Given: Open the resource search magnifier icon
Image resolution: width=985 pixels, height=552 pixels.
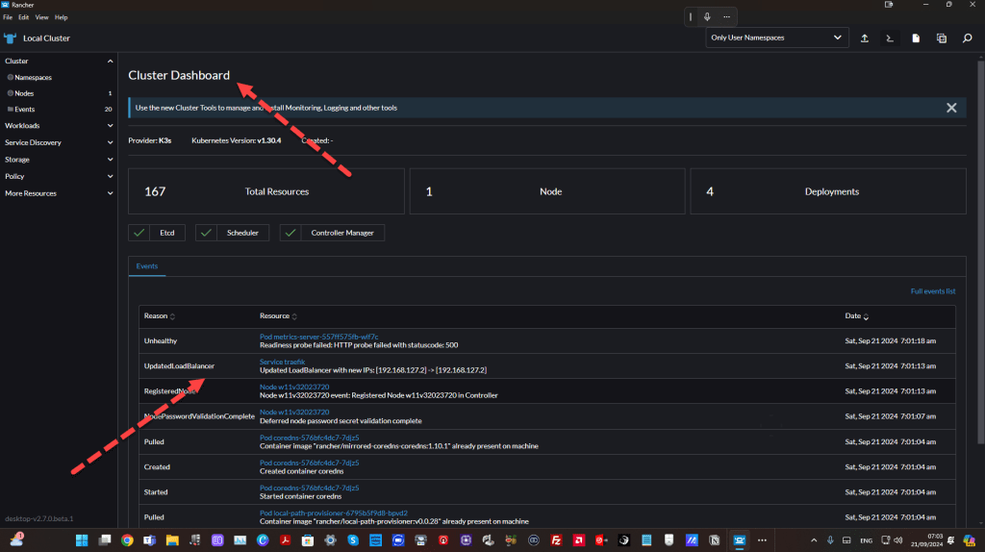Looking at the screenshot, I should [x=968, y=38].
